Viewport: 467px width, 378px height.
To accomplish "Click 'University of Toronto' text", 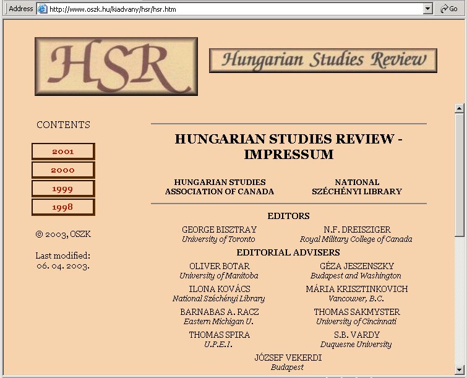I will click(218, 239).
